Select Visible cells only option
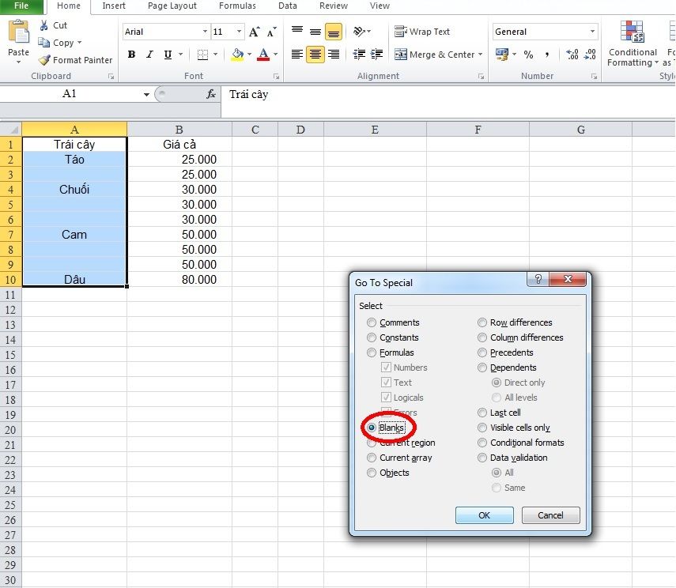 pos(482,428)
